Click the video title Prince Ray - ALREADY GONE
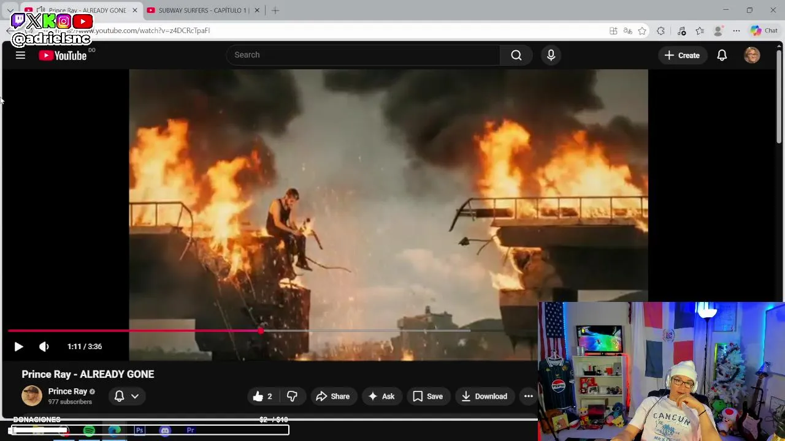 [x=88, y=374]
